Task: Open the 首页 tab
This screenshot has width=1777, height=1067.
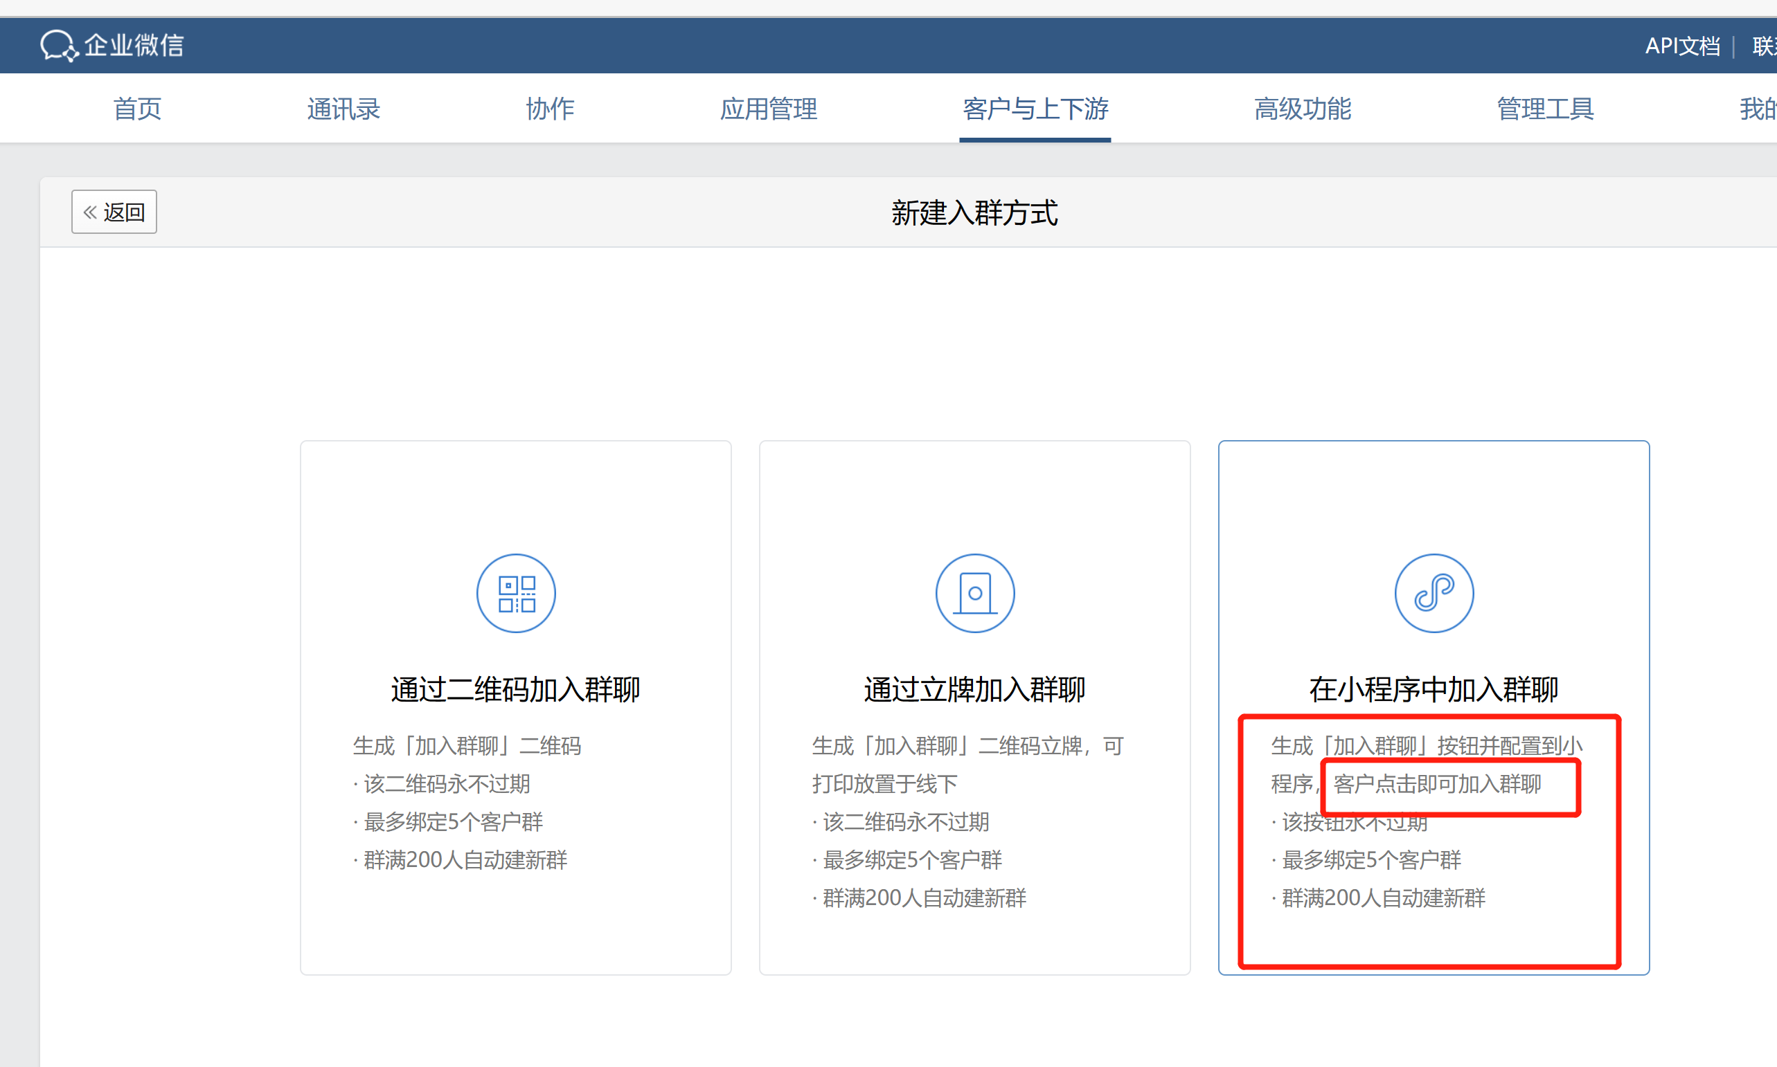Action: pyautogui.click(x=136, y=109)
